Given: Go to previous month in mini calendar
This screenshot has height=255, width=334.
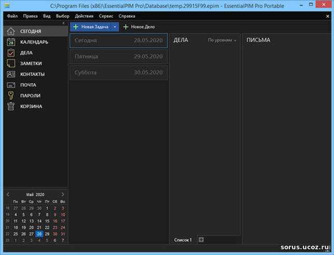Looking at the screenshot, I should [x=8, y=194].
